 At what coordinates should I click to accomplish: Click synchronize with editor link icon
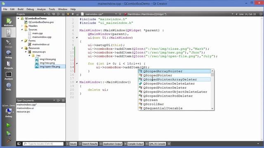click(x=54, y=14)
